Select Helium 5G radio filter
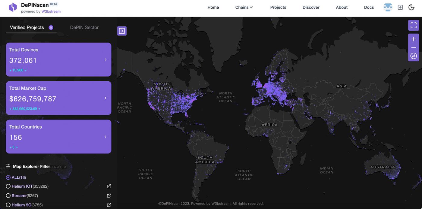The image size is (422, 209). (x=8, y=205)
